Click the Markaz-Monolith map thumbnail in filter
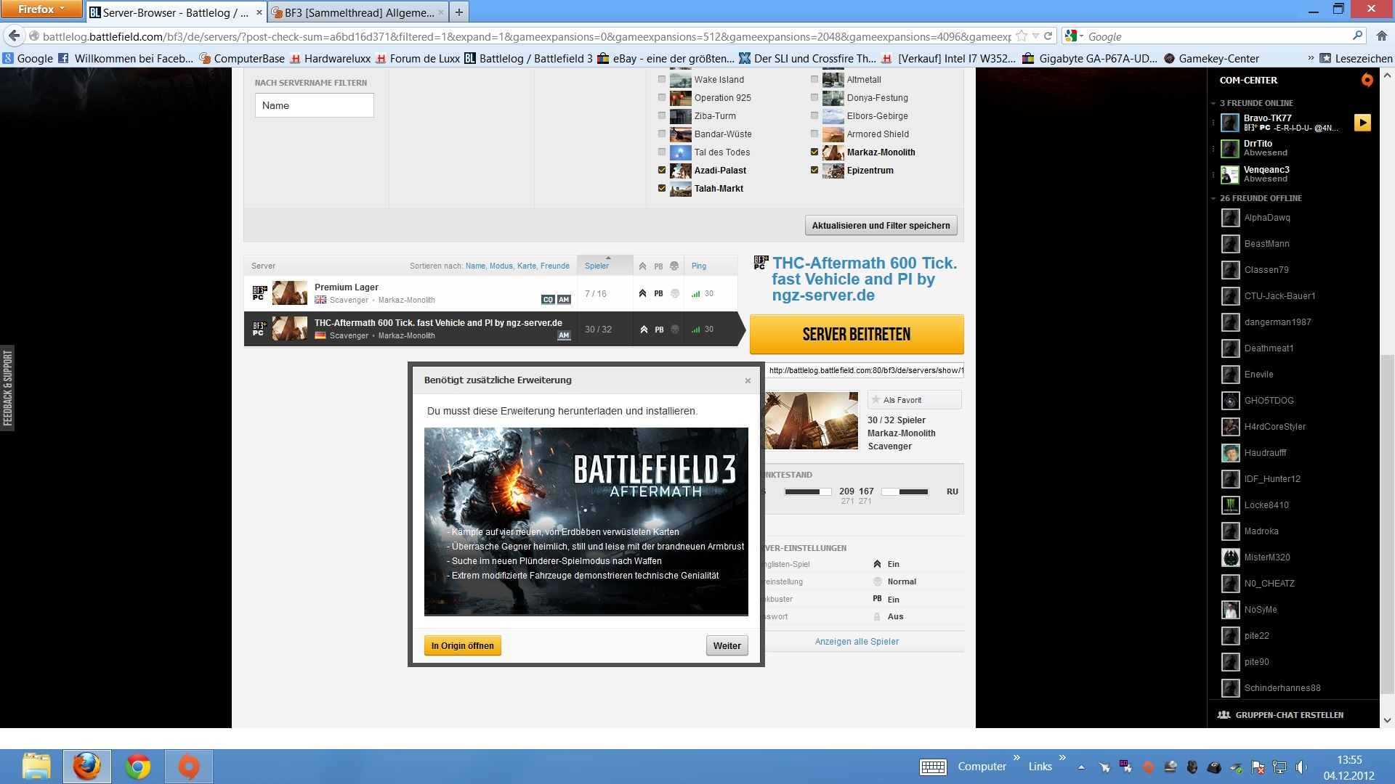 click(x=833, y=152)
